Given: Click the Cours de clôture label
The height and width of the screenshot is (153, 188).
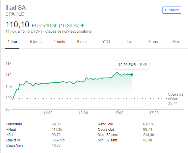Looking at the screenshot, I should coord(176,97).
